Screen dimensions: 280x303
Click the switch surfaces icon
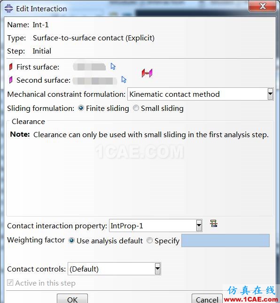click(147, 73)
